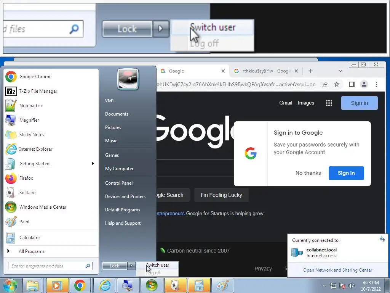390x293 pixels.
Task: Open Notepad++ from Start menu
Action: point(51,106)
